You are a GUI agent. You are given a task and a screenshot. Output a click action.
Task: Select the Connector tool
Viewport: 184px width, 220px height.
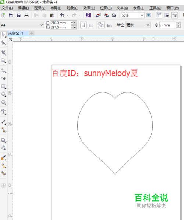(3, 130)
